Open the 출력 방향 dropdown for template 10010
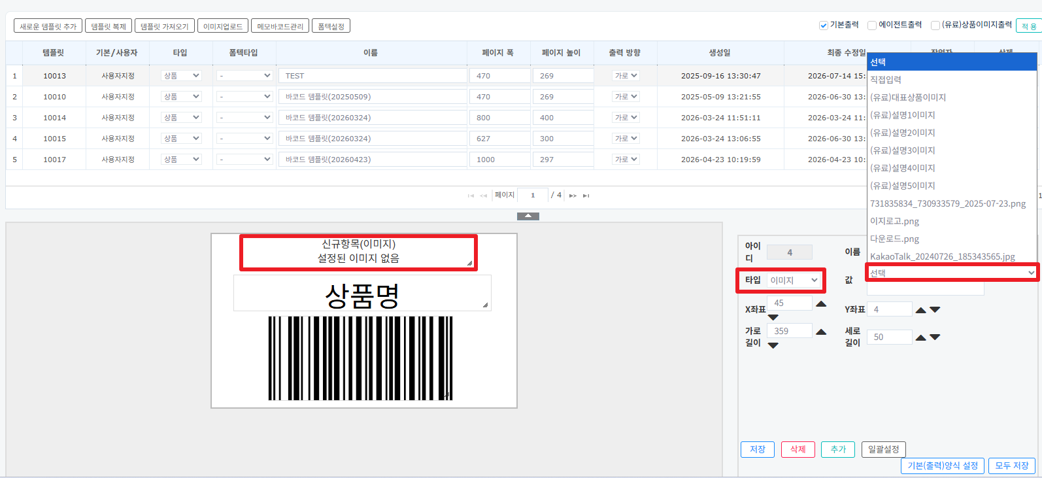1042x478 pixels. (x=626, y=97)
